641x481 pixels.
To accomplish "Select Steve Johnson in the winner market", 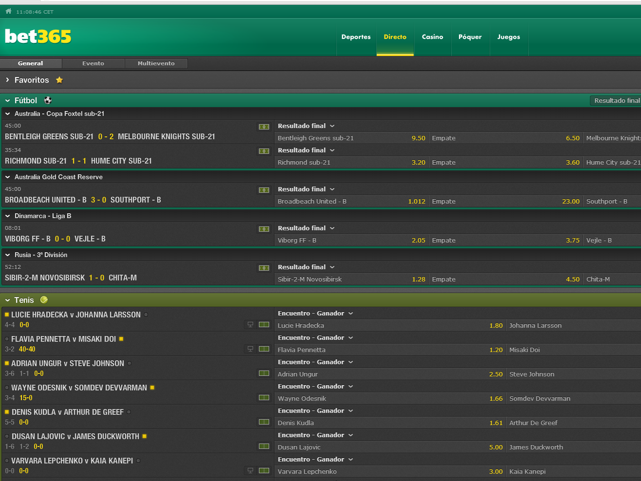I will 574,374.
